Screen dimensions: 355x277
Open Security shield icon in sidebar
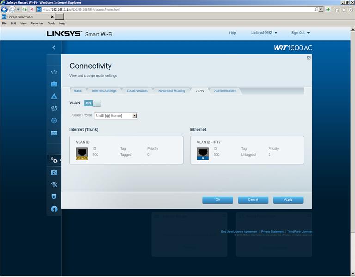point(54,197)
